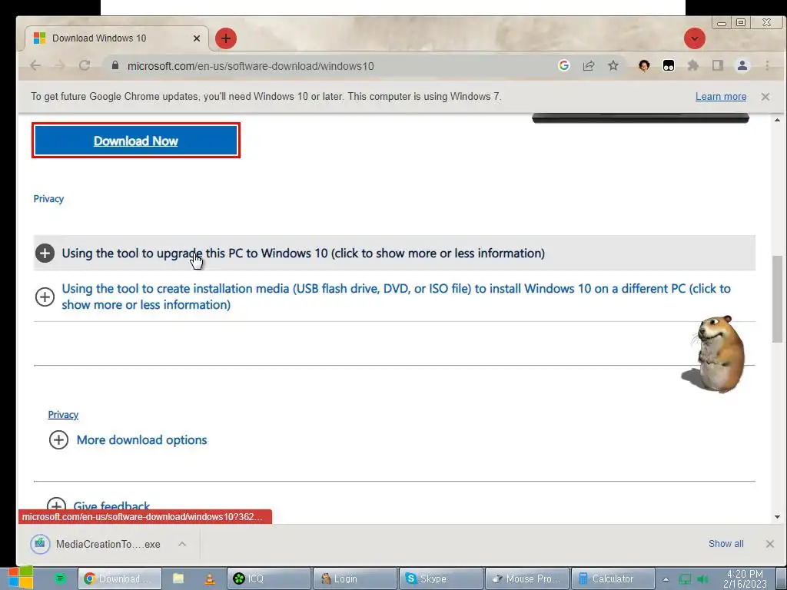The image size is (787, 590).
Task: Open the red tab search dropdown
Action: point(695,38)
